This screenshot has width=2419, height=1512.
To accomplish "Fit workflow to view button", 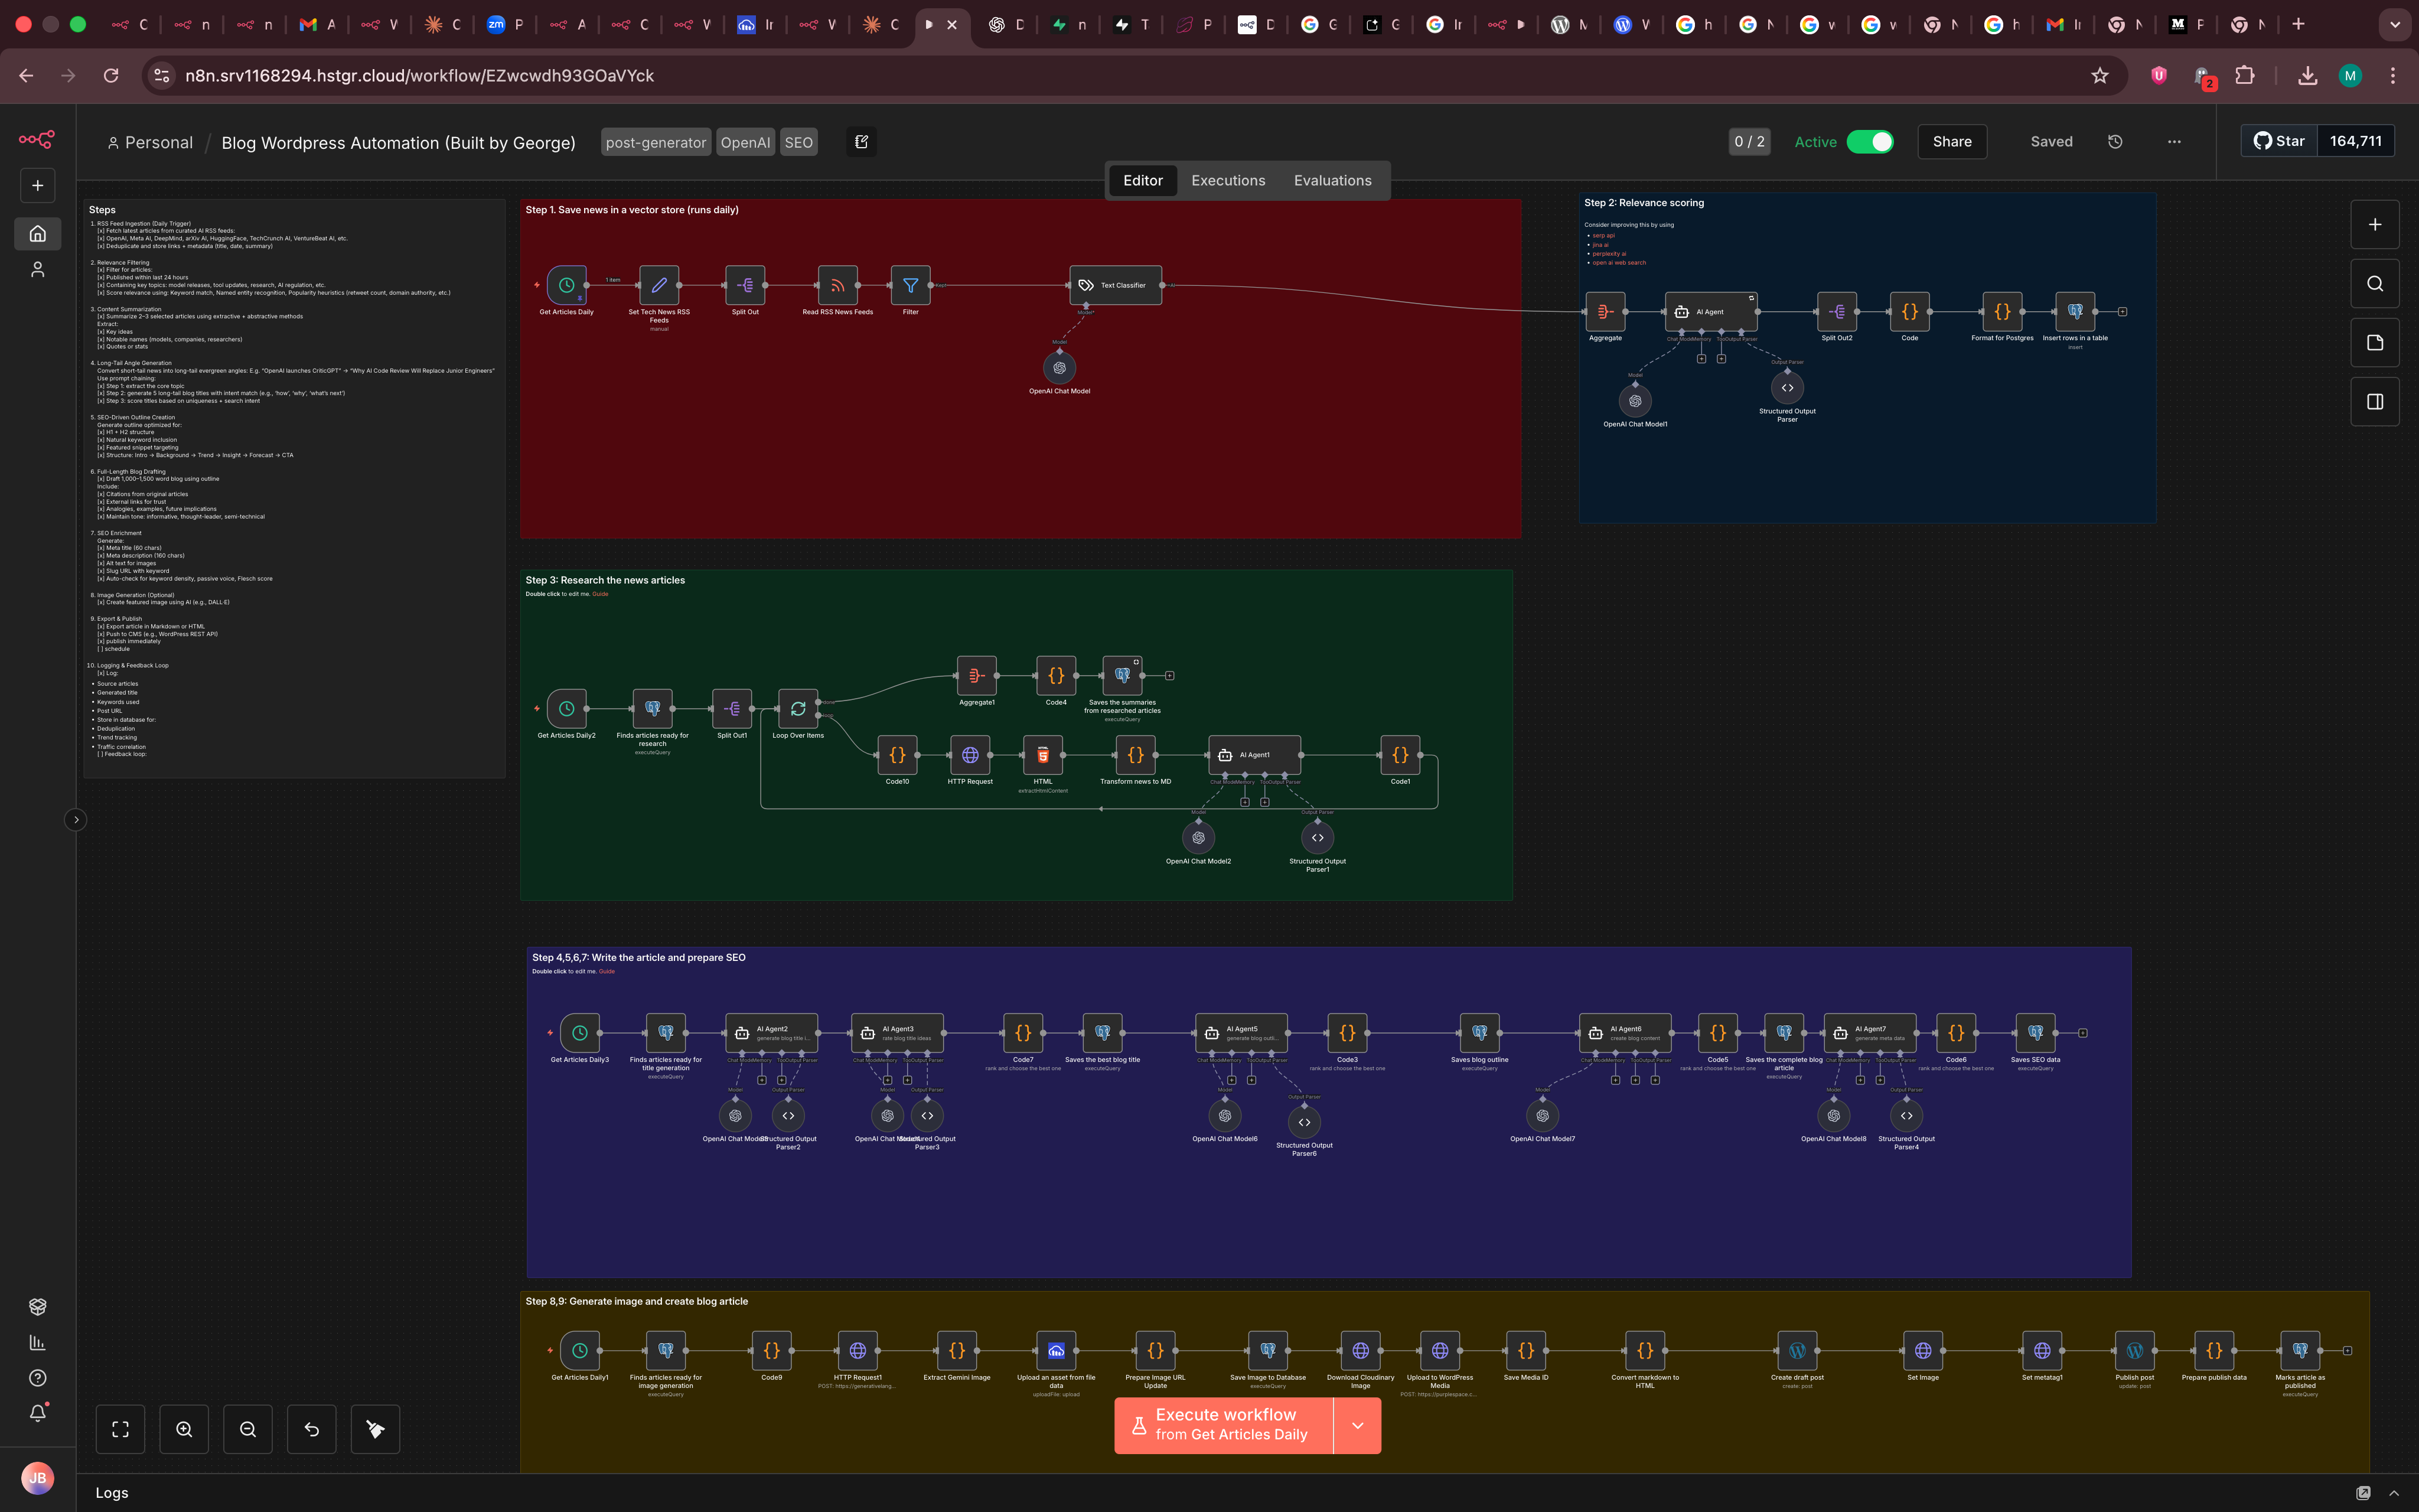I will (120, 1429).
